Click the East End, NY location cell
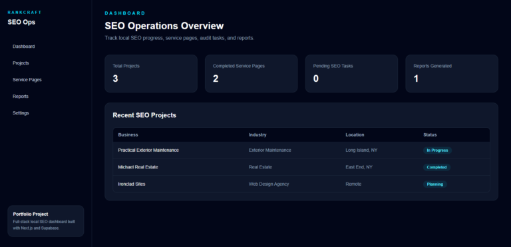This screenshot has height=247, width=511. 359,167
